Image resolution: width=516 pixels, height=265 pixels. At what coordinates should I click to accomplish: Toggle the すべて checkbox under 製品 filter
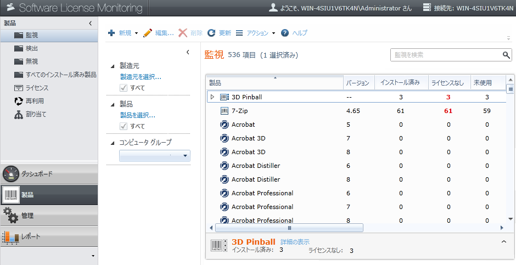(x=124, y=126)
